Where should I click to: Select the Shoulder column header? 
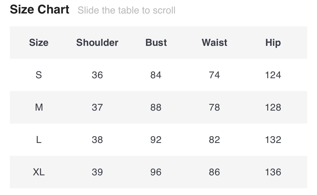[97, 43]
